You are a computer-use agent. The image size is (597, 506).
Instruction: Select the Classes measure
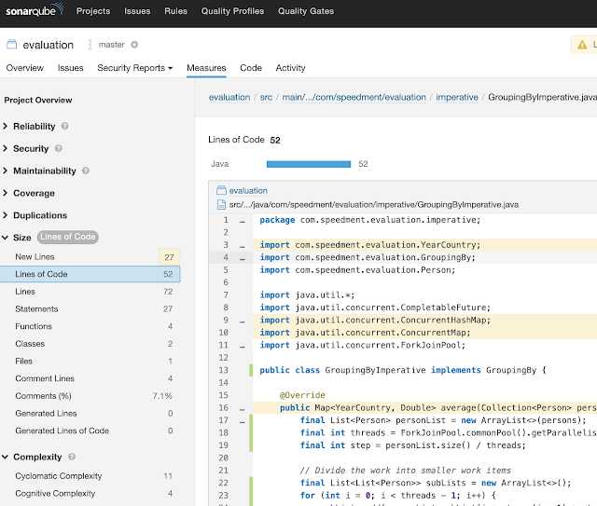(90, 344)
